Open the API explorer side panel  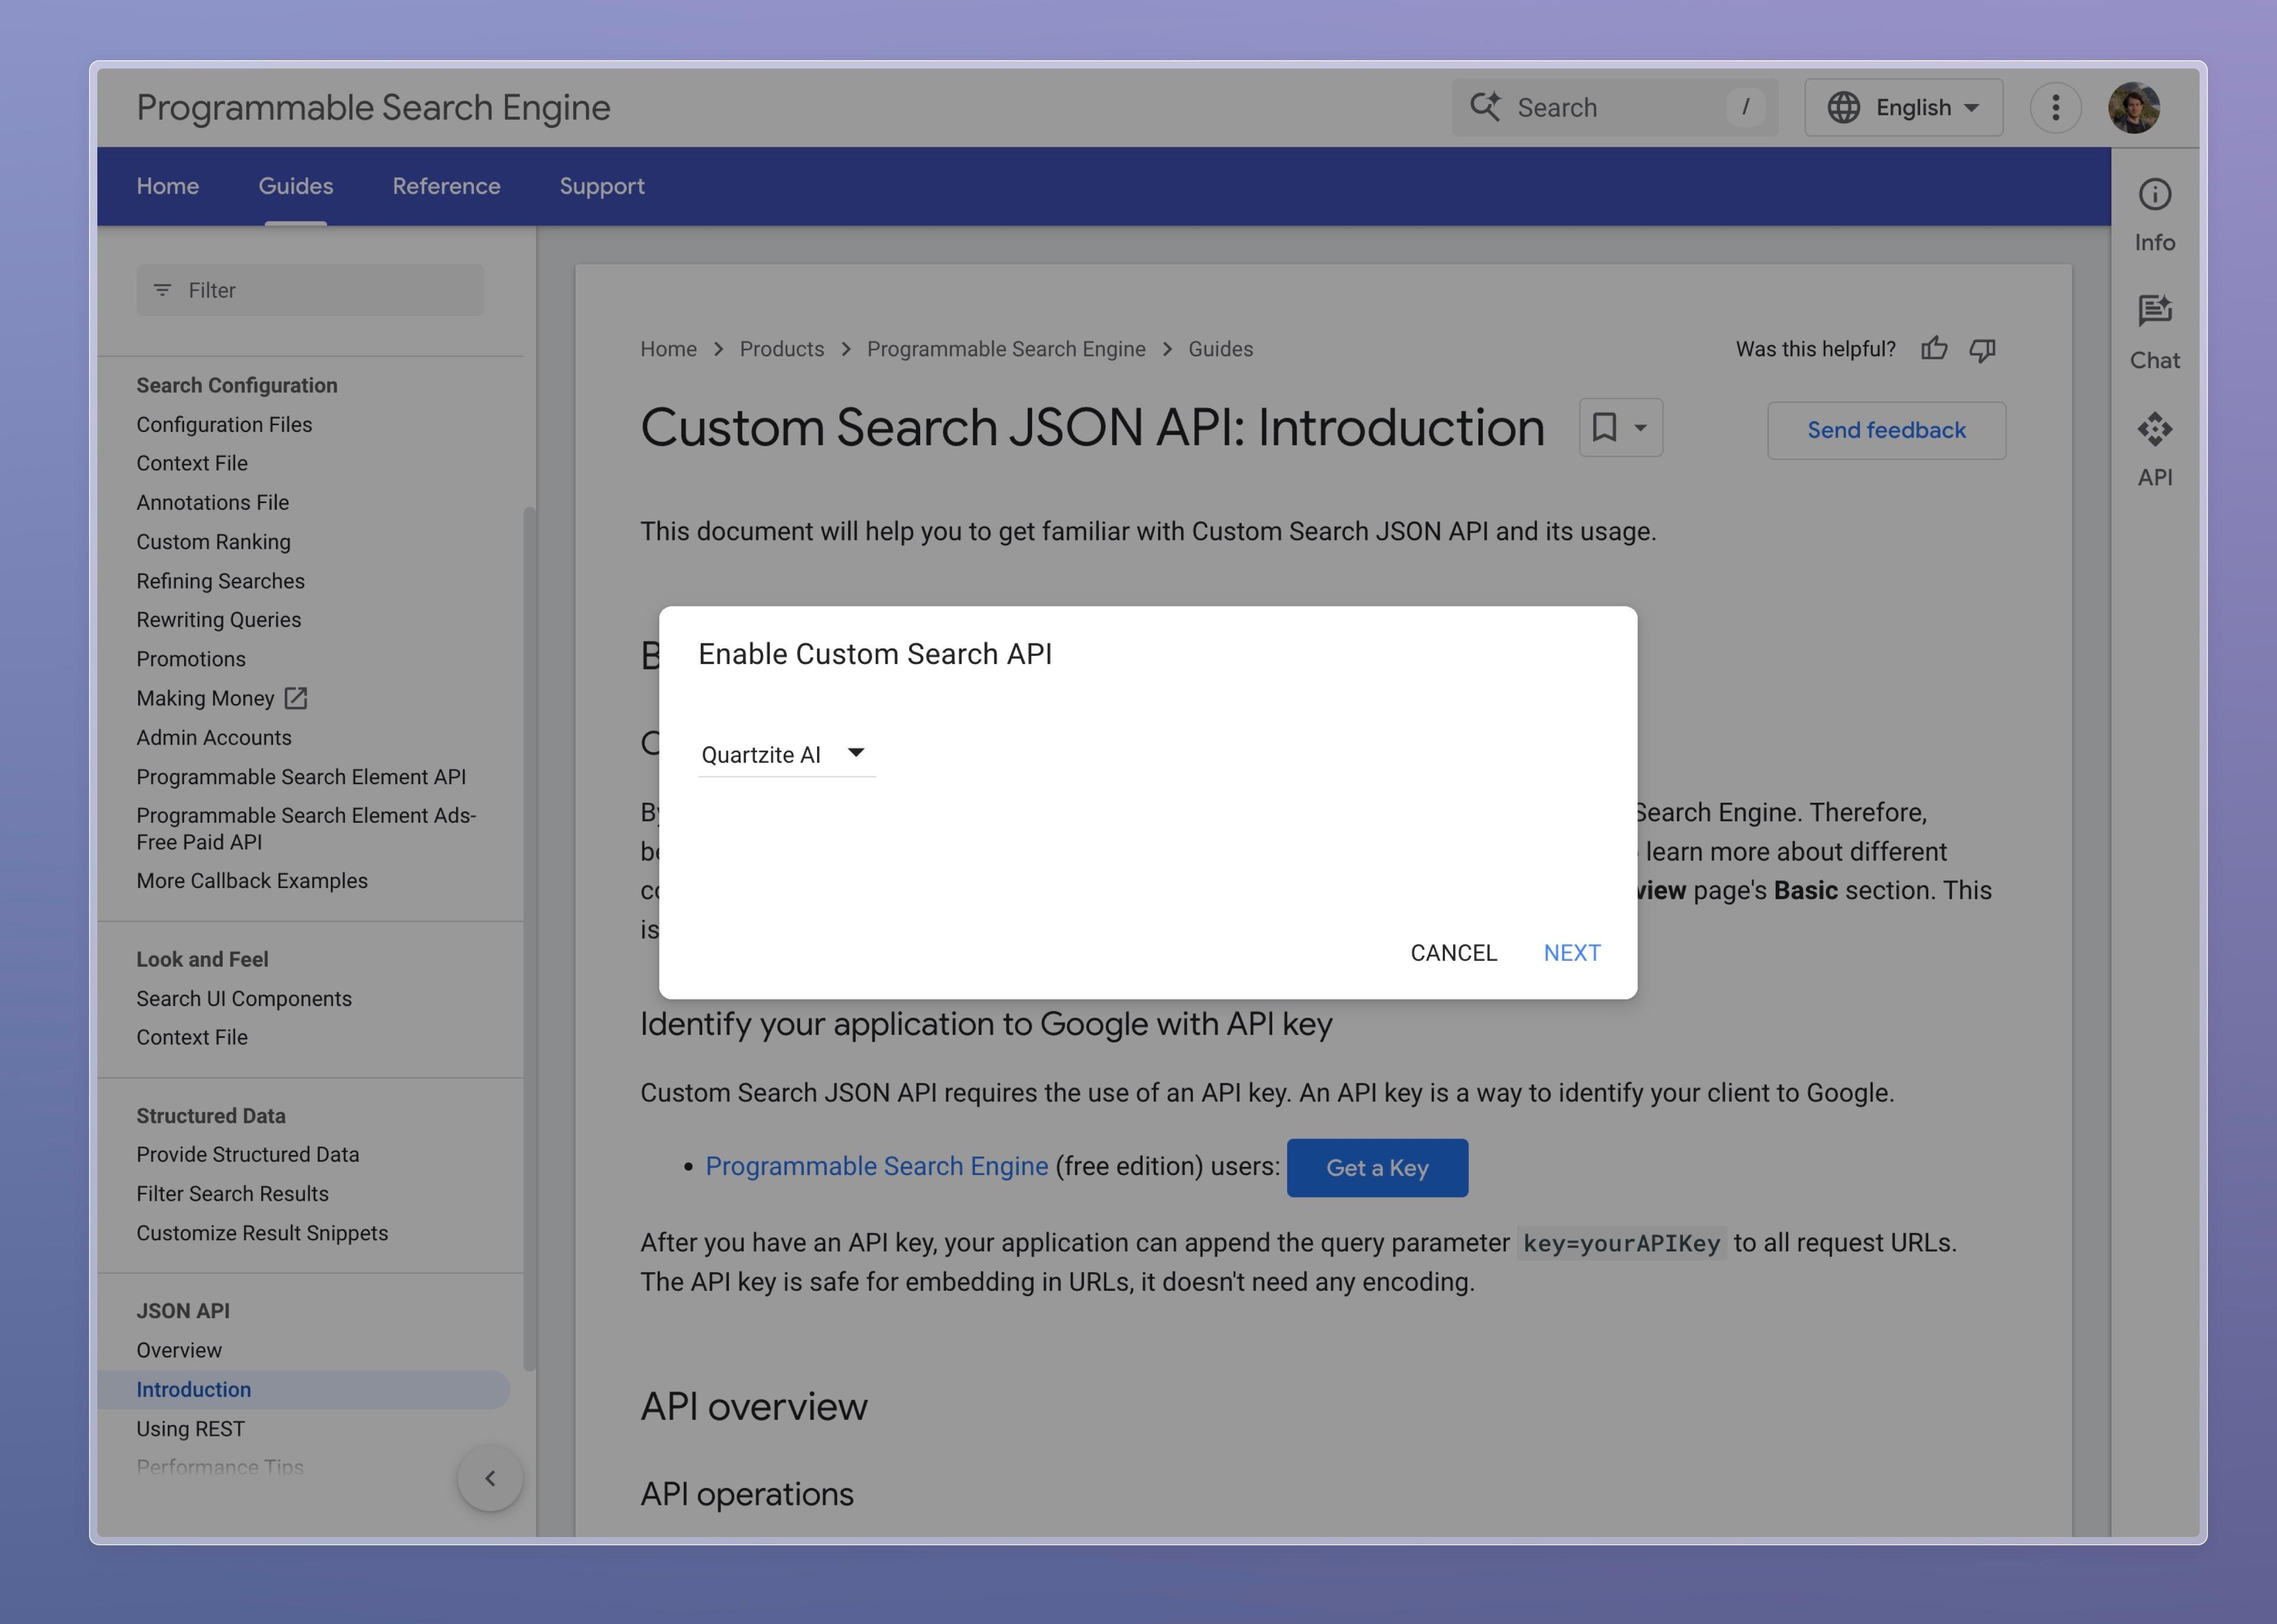pyautogui.click(x=2154, y=450)
